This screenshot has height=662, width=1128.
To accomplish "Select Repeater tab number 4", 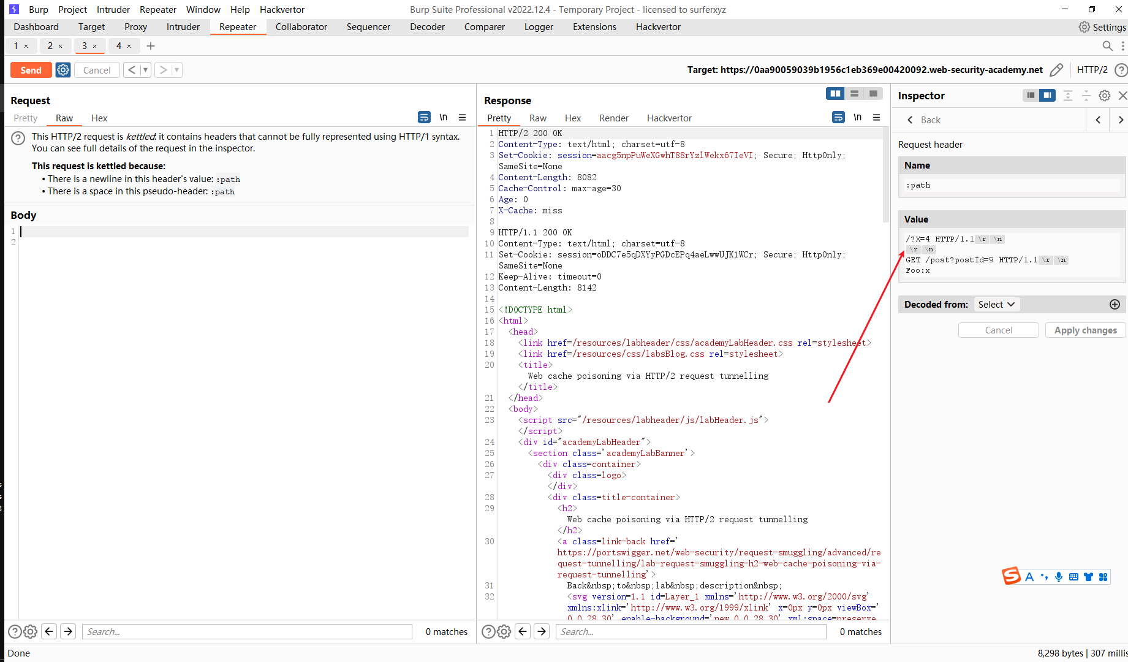I will point(119,46).
